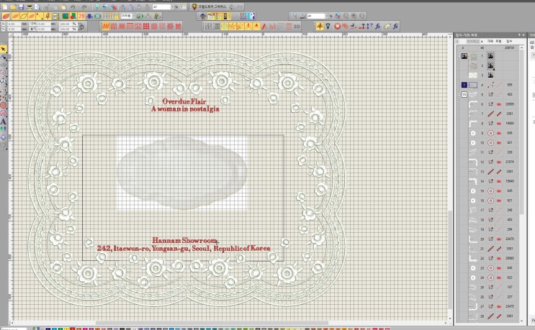This screenshot has height=330, width=535.
Task: Click thumbnail of image row 3 in sequence
Action: tap(473, 75)
